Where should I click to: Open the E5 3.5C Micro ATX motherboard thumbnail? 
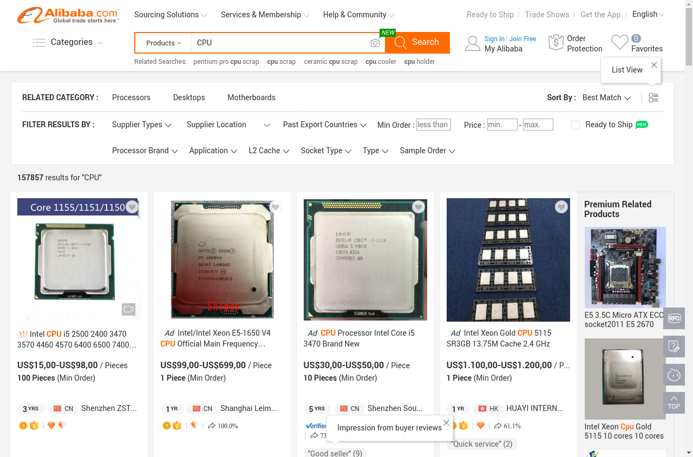(x=625, y=267)
